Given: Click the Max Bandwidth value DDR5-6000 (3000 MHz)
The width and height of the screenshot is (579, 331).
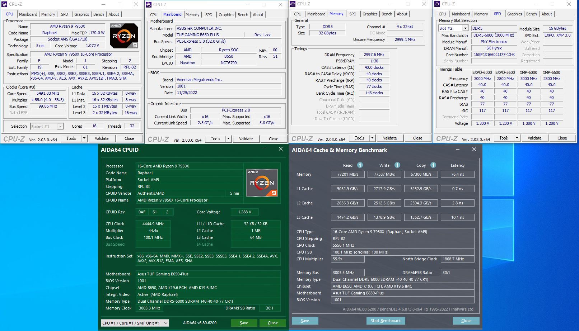Looking at the screenshot, I should click(x=494, y=35).
